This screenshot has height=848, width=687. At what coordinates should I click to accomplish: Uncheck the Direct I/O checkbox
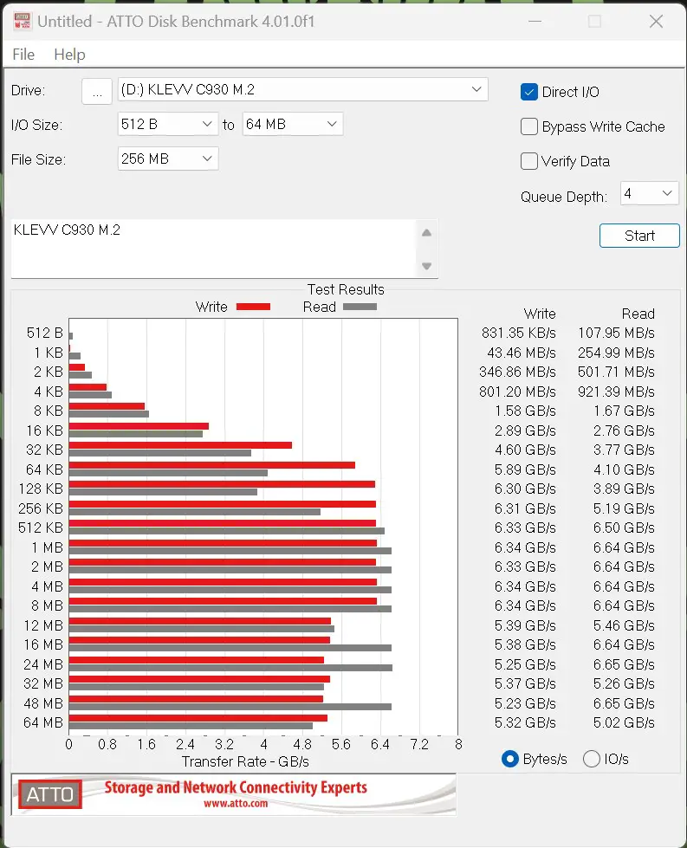click(x=529, y=92)
